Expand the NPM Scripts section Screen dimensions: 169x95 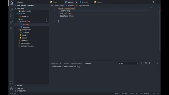[x=21, y=91]
